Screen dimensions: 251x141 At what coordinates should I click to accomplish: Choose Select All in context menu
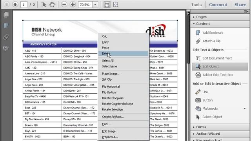tap(123, 61)
